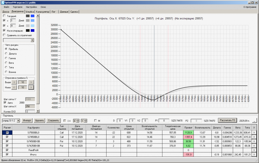Open О программе menu item
259x163 pixels.
pos(250,7)
